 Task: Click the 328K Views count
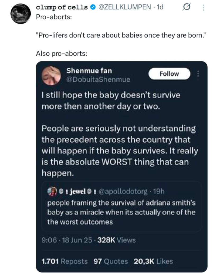(116, 240)
